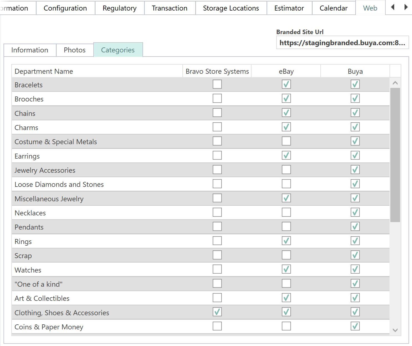The image size is (412, 346).
Task: Enable eBay for "One of a kind"
Action: point(286,284)
